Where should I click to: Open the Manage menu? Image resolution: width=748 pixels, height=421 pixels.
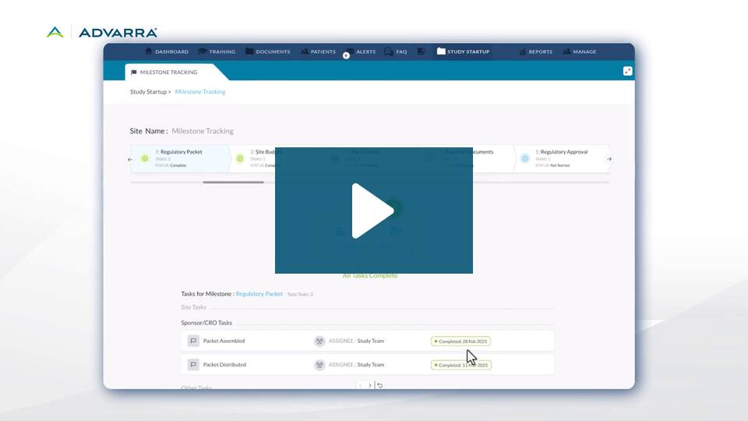coord(580,51)
